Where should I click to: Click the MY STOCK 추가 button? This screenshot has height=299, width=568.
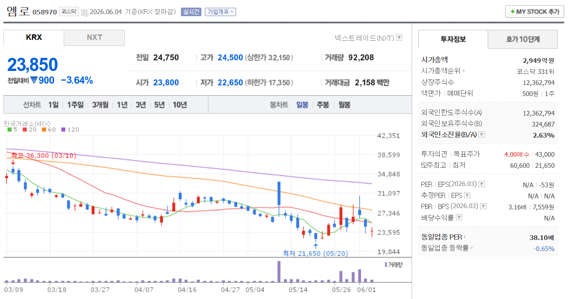pos(534,11)
